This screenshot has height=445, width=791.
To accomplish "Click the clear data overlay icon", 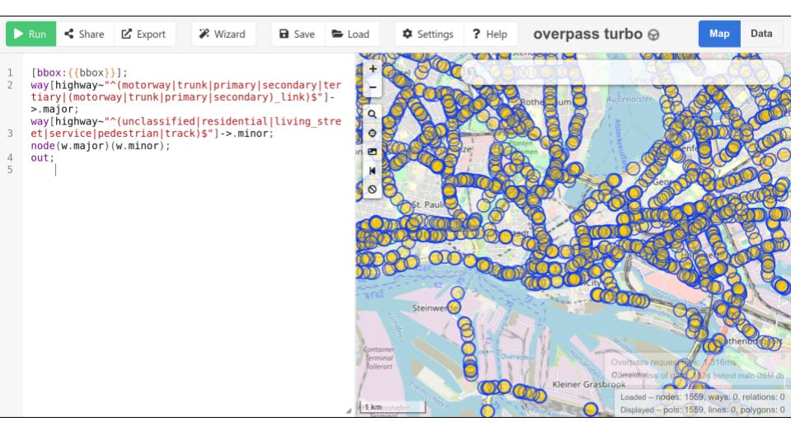I will [x=372, y=190].
